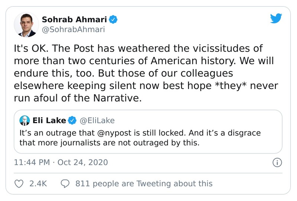This screenshot has width=297, height=201.
Task: Open "811 people are Tweeting about this"
Action: click(143, 184)
